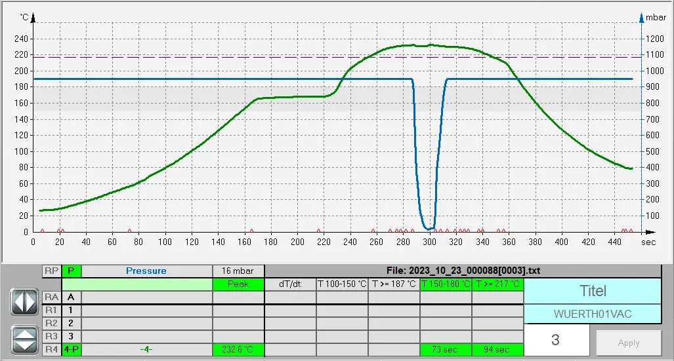Select the T 150-180 °C column header
The image size is (674, 361).
pyautogui.click(x=446, y=284)
